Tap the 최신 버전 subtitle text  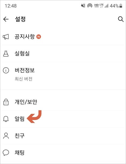(24, 79)
